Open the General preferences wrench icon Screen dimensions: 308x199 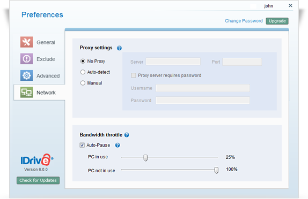tap(26, 42)
